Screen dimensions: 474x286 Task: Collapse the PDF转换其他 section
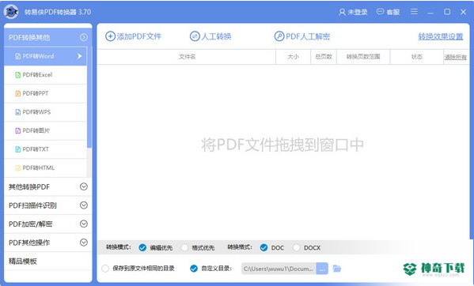click(84, 37)
